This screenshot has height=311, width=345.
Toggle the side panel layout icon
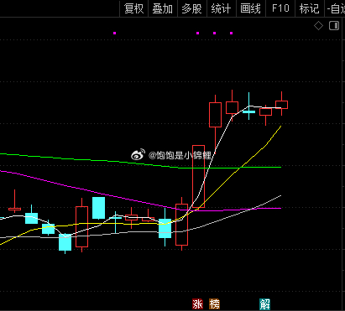point(334,26)
